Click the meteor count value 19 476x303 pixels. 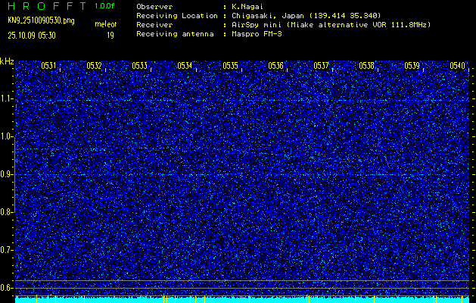pyautogui.click(x=110, y=35)
